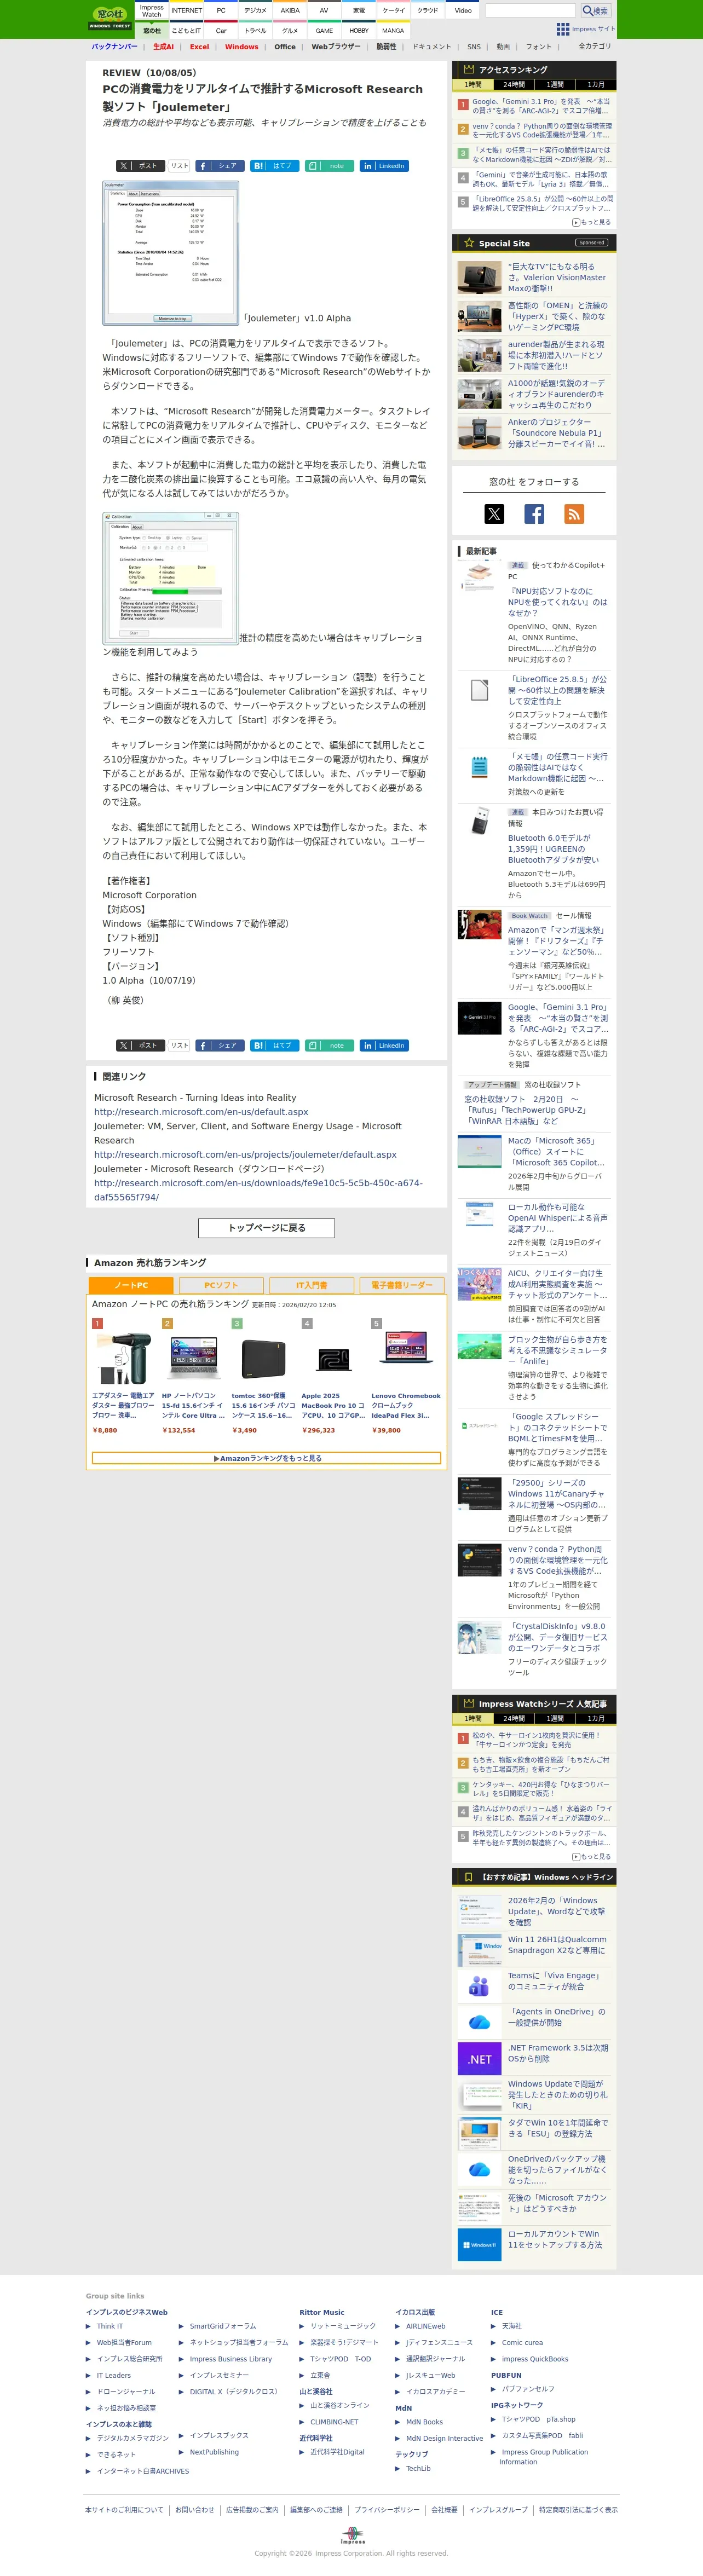The width and height of the screenshot is (703, 2576).
Task: Open the MANGA nav tab
Action: point(393,31)
